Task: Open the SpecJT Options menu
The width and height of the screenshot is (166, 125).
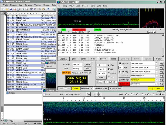Action: coord(47,94)
